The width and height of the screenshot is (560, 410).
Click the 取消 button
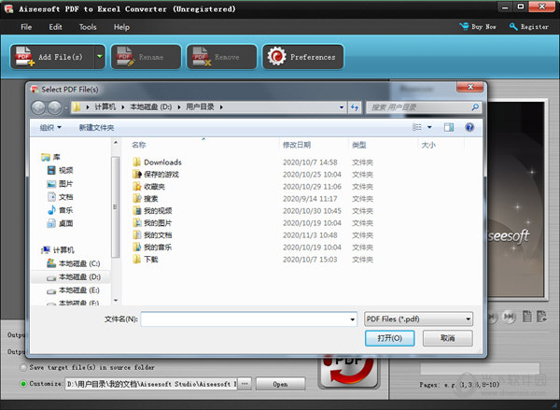[447, 338]
